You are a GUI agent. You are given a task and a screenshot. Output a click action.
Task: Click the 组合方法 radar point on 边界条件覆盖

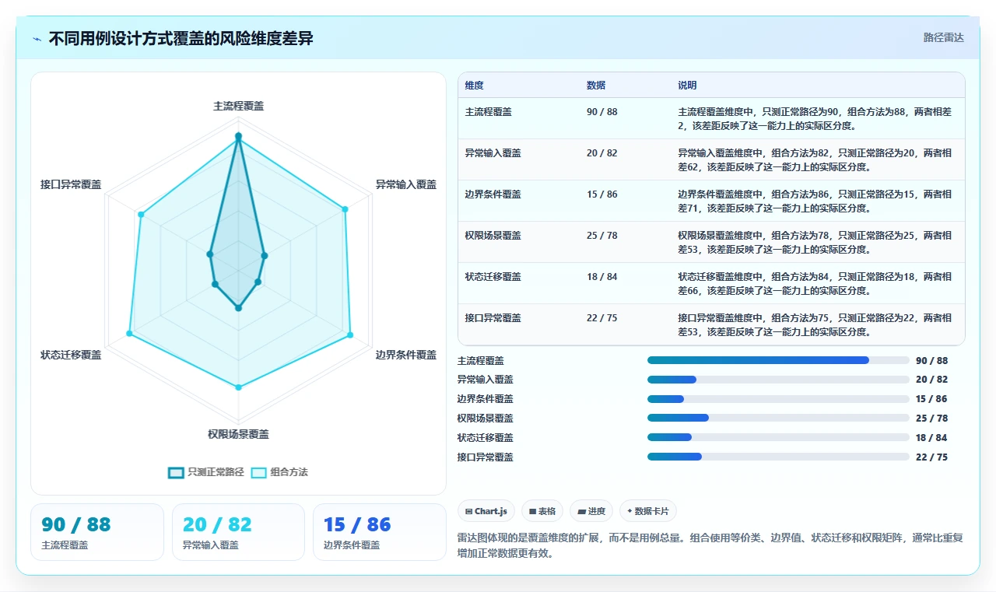(x=349, y=335)
